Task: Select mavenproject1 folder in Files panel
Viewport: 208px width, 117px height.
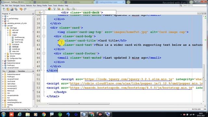Action: [12, 86]
